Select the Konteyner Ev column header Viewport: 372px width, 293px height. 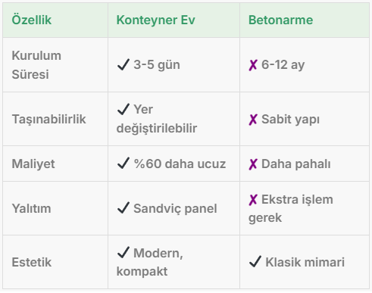155,20
